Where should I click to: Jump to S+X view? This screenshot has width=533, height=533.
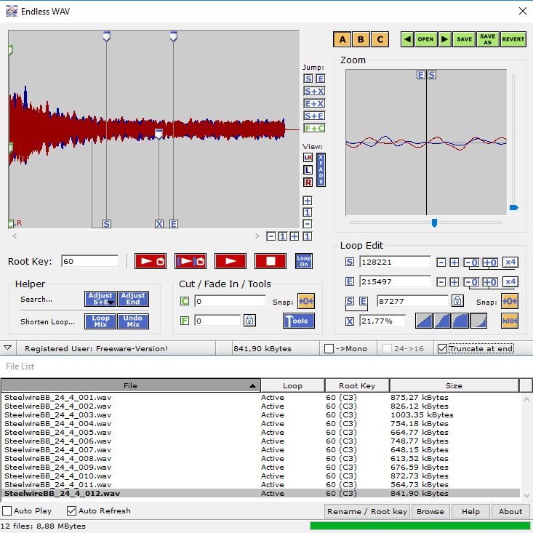(314, 91)
